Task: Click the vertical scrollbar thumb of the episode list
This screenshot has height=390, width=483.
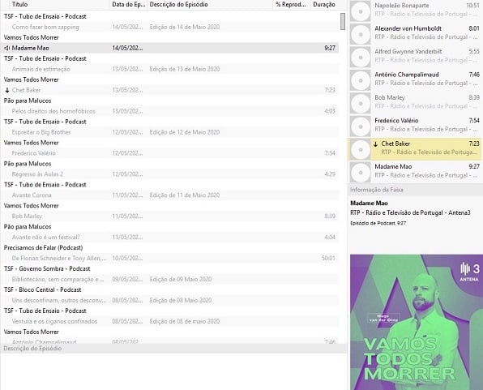Action: 343,22
